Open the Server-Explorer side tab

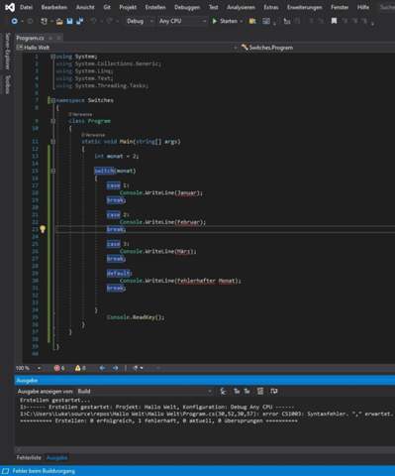tap(8, 51)
